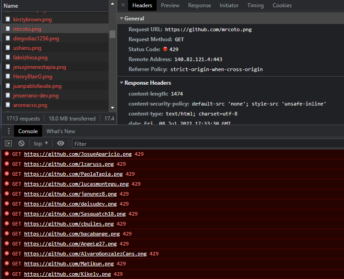Open JosueAparicio.png link in console
Screen dimensions: 344x279
[x=78, y=154]
